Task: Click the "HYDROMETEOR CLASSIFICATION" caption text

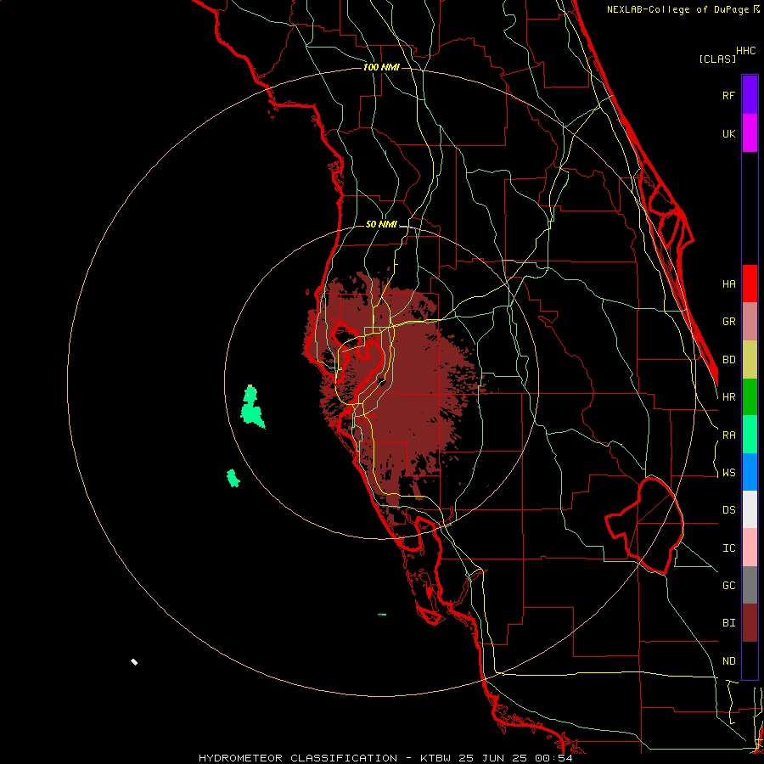Action: [298, 758]
